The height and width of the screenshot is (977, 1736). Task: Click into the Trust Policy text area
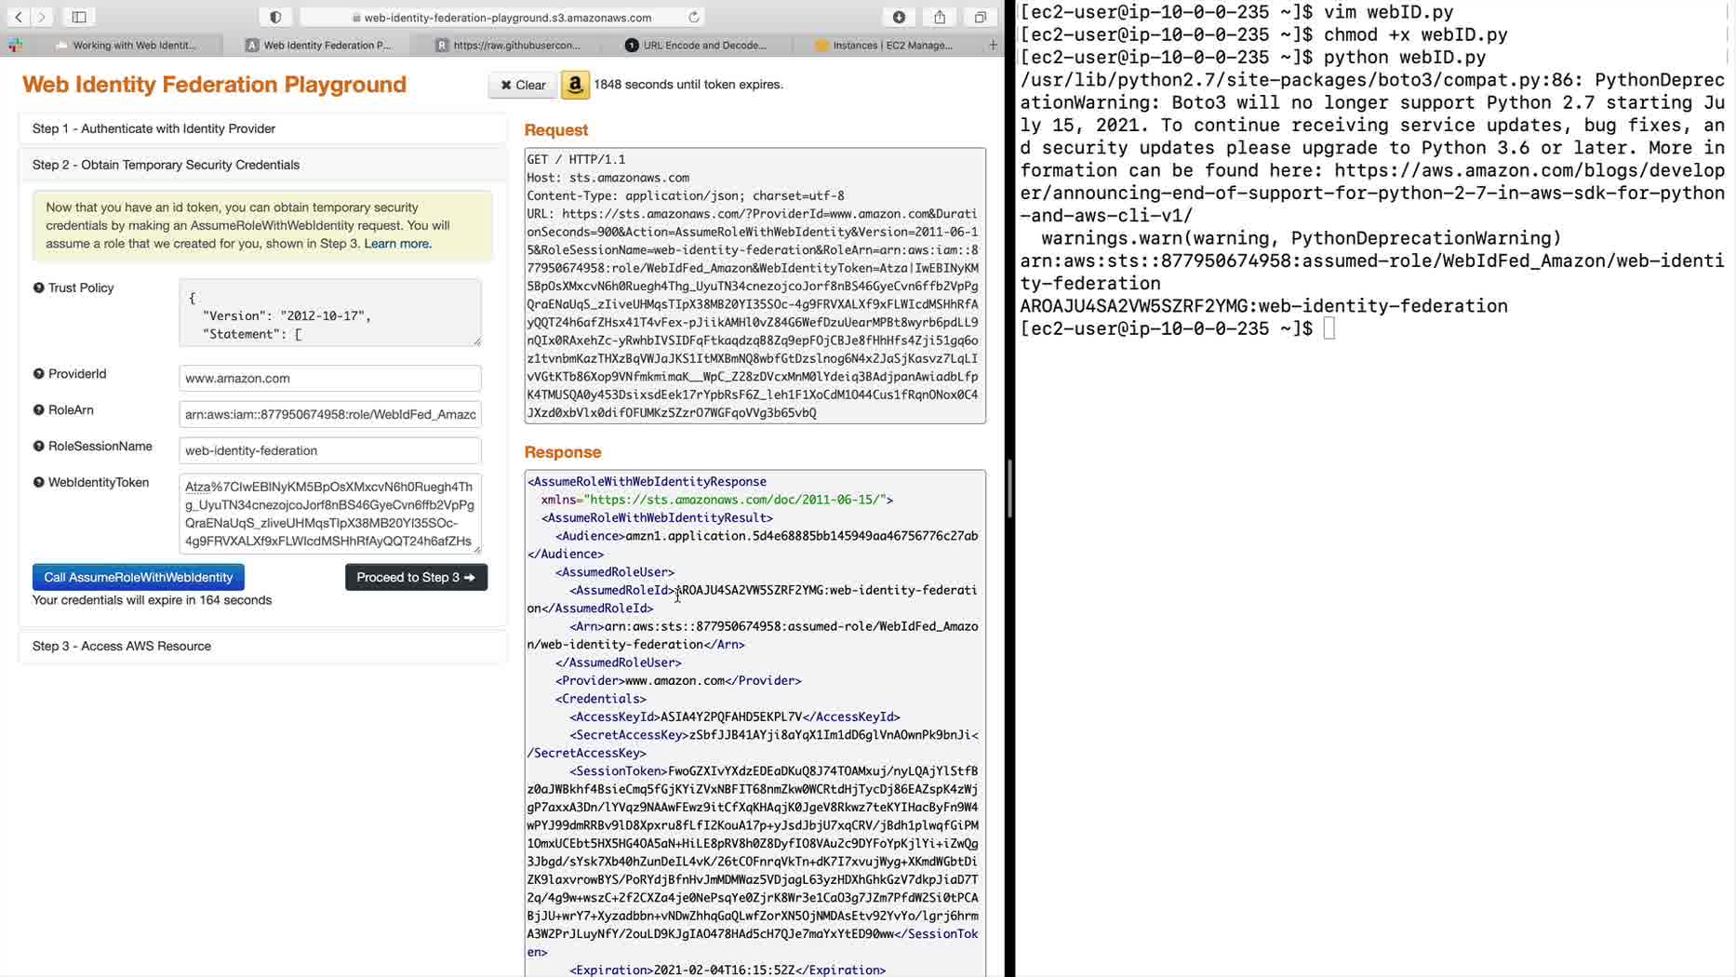point(330,313)
